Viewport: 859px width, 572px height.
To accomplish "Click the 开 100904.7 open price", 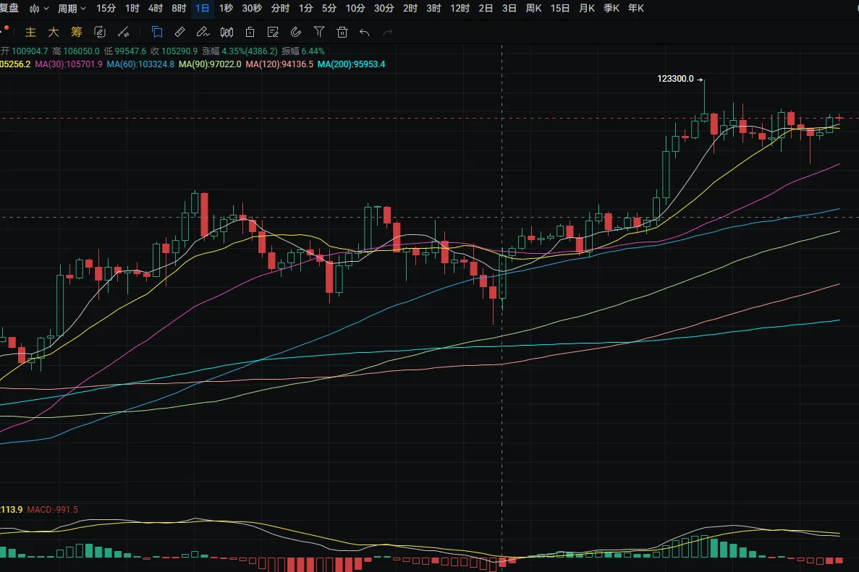I will pos(24,51).
